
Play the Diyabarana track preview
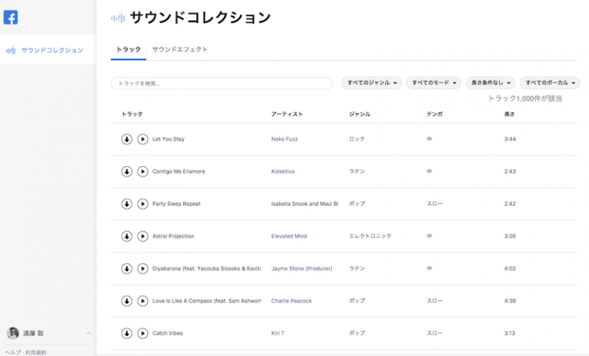point(143,269)
